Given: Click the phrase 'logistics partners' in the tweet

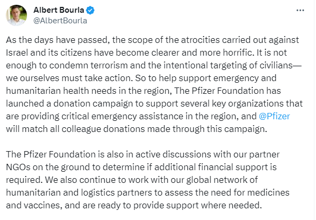Looking at the screenshot, I should [116, 193].
